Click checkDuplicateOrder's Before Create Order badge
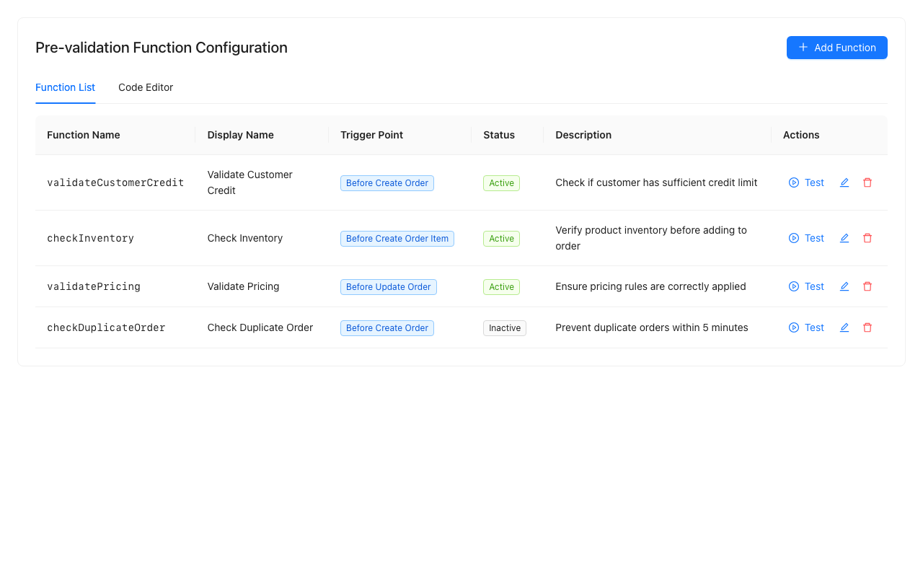 (387, 327)
